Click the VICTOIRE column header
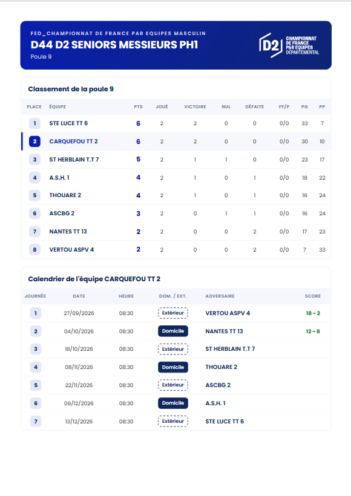 195,106
